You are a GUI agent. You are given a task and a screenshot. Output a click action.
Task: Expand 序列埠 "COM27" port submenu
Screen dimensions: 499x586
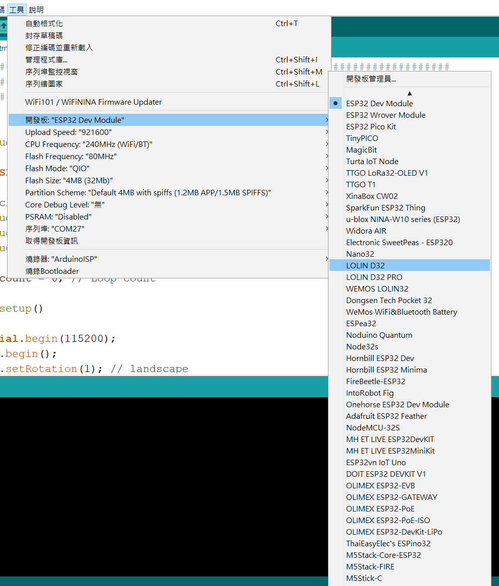[x=169, y=229]
